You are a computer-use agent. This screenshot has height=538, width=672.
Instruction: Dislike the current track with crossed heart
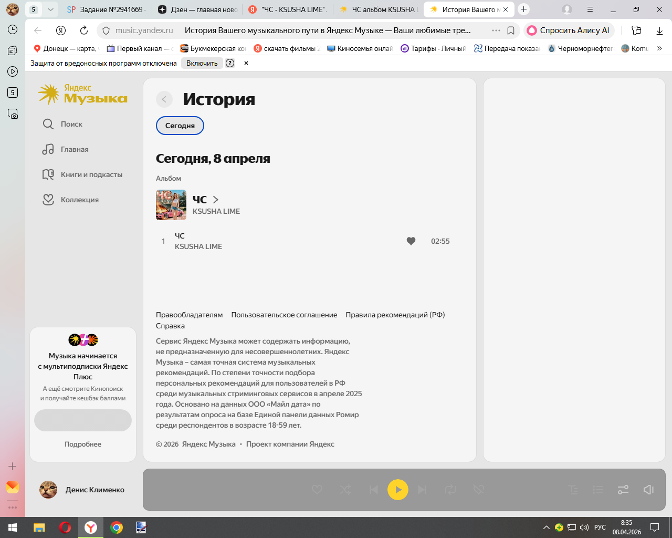pyautogui.click(x=478, y=490)
